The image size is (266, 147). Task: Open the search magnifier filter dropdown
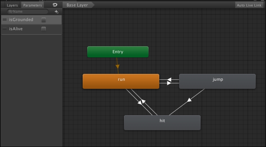coord(11,11)
